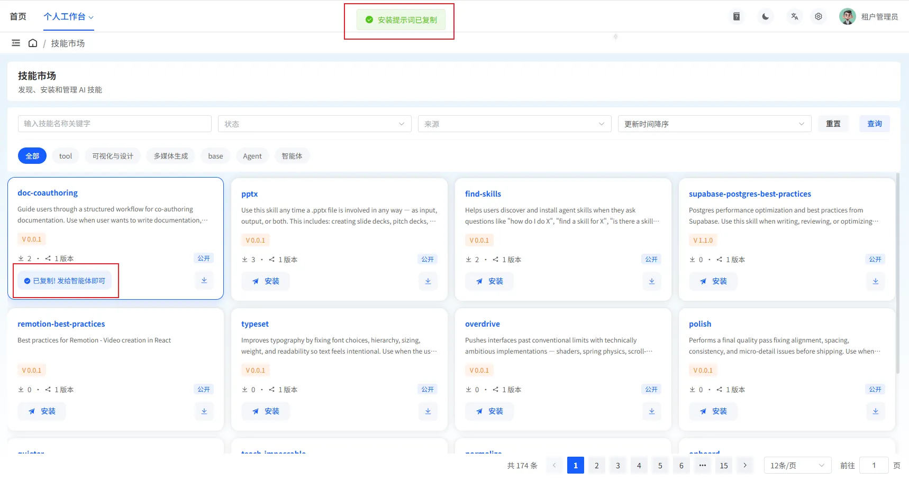This screenshot has height=481, width=909.
Task: Open settings gear in top bar
Action: (819, 16)
